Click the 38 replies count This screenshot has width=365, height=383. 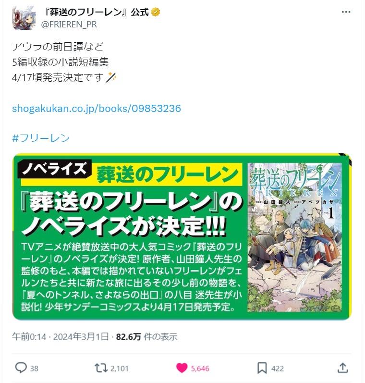(34, 369)
